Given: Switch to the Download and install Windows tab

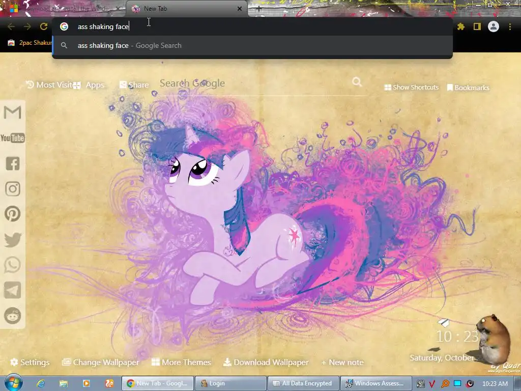Looking at the screenshot, I should [67, 9].
